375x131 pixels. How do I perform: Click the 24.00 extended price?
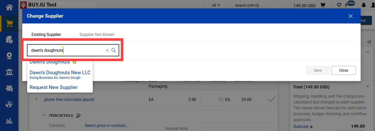246,99
